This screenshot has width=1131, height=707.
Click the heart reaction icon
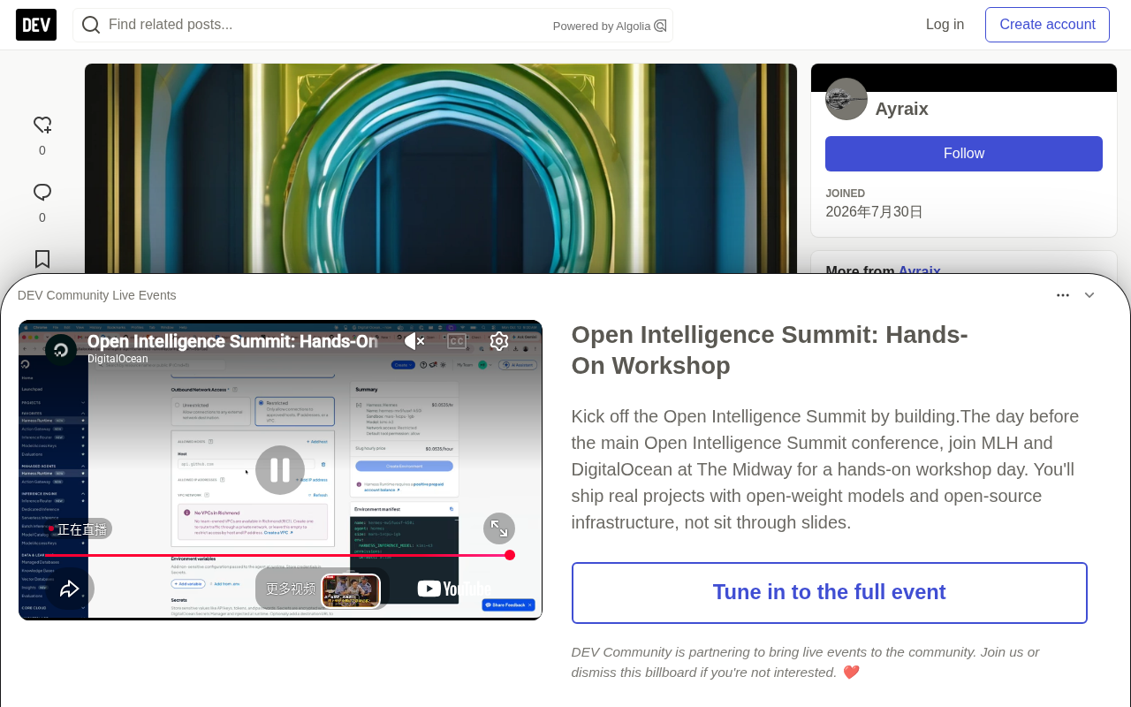[x=42, y=125]
